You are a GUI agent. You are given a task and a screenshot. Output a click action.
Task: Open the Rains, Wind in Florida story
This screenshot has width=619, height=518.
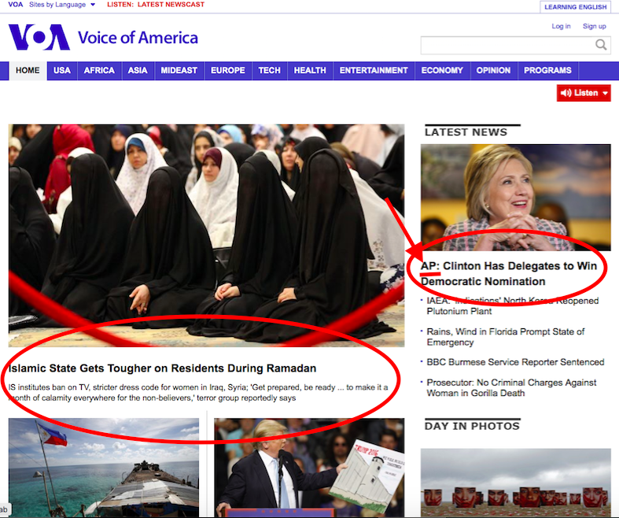[505, 337]
